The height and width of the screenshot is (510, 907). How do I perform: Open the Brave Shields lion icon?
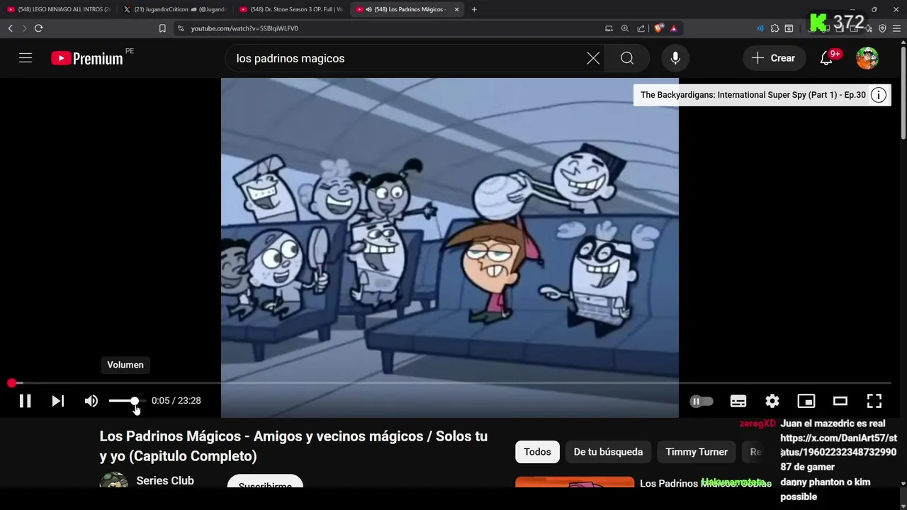pos(659,28)
